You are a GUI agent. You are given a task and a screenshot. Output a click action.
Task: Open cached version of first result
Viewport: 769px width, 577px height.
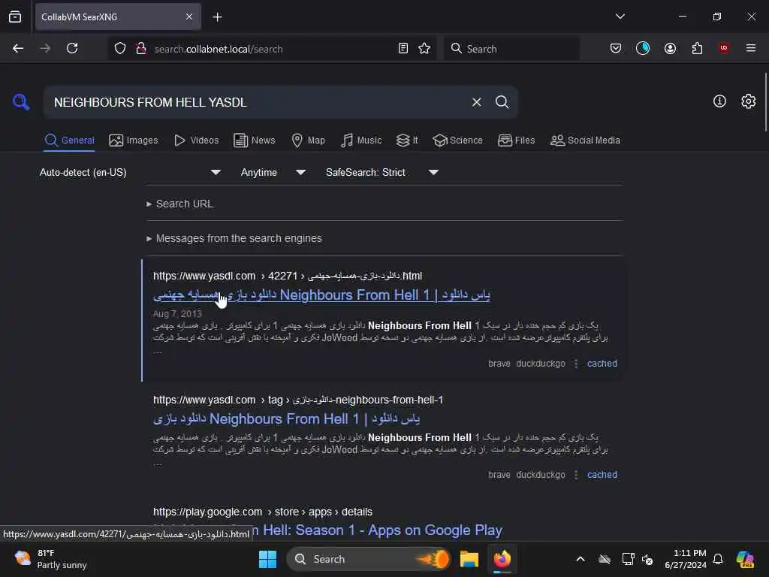tap(602, 364)
